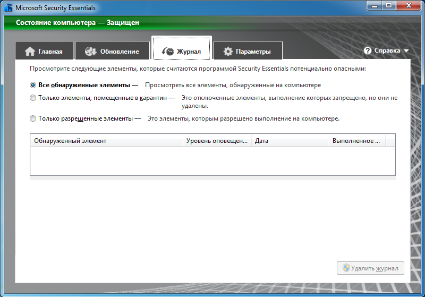This screenshot has height=297, width=425.
Task: Switch to the Параметры tab label
Action: click(x=253, y=52)
